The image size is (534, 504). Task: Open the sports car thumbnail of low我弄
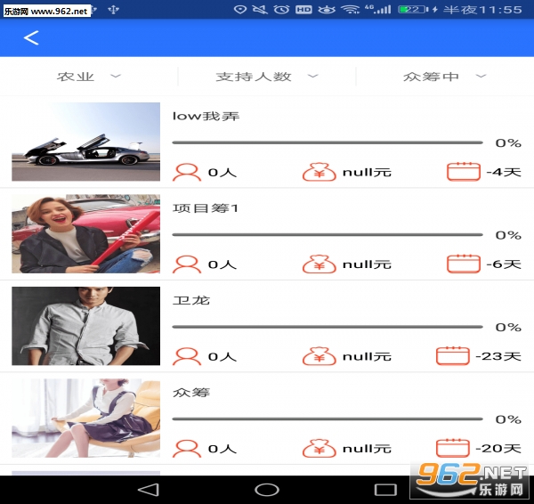(x=85, y=142)
